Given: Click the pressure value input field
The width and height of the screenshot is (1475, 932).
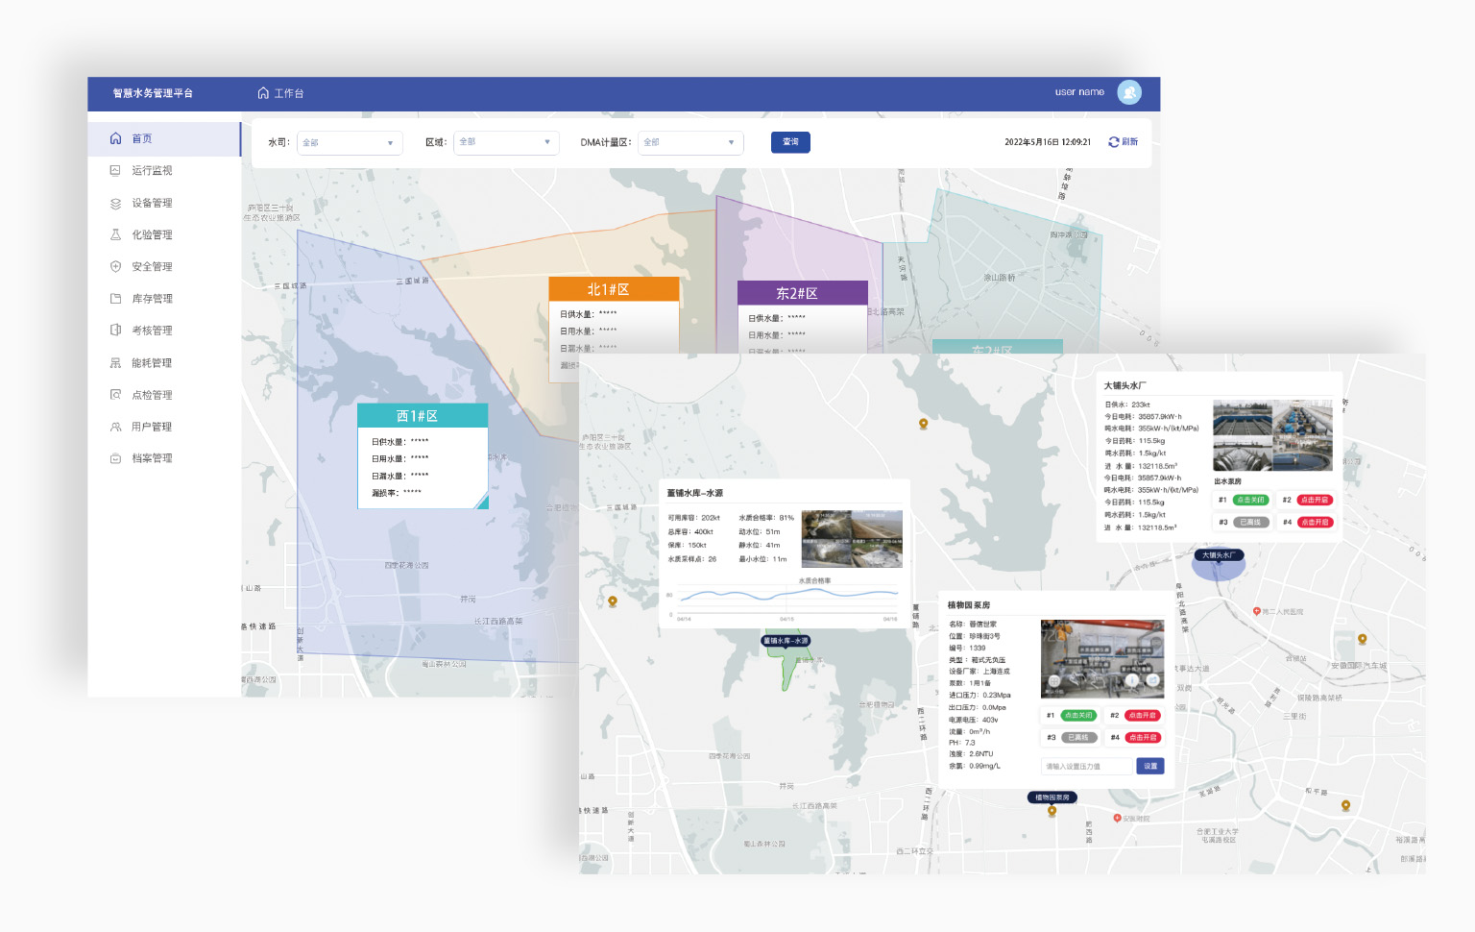Looking at the screenshot, I should [1086, 767].
